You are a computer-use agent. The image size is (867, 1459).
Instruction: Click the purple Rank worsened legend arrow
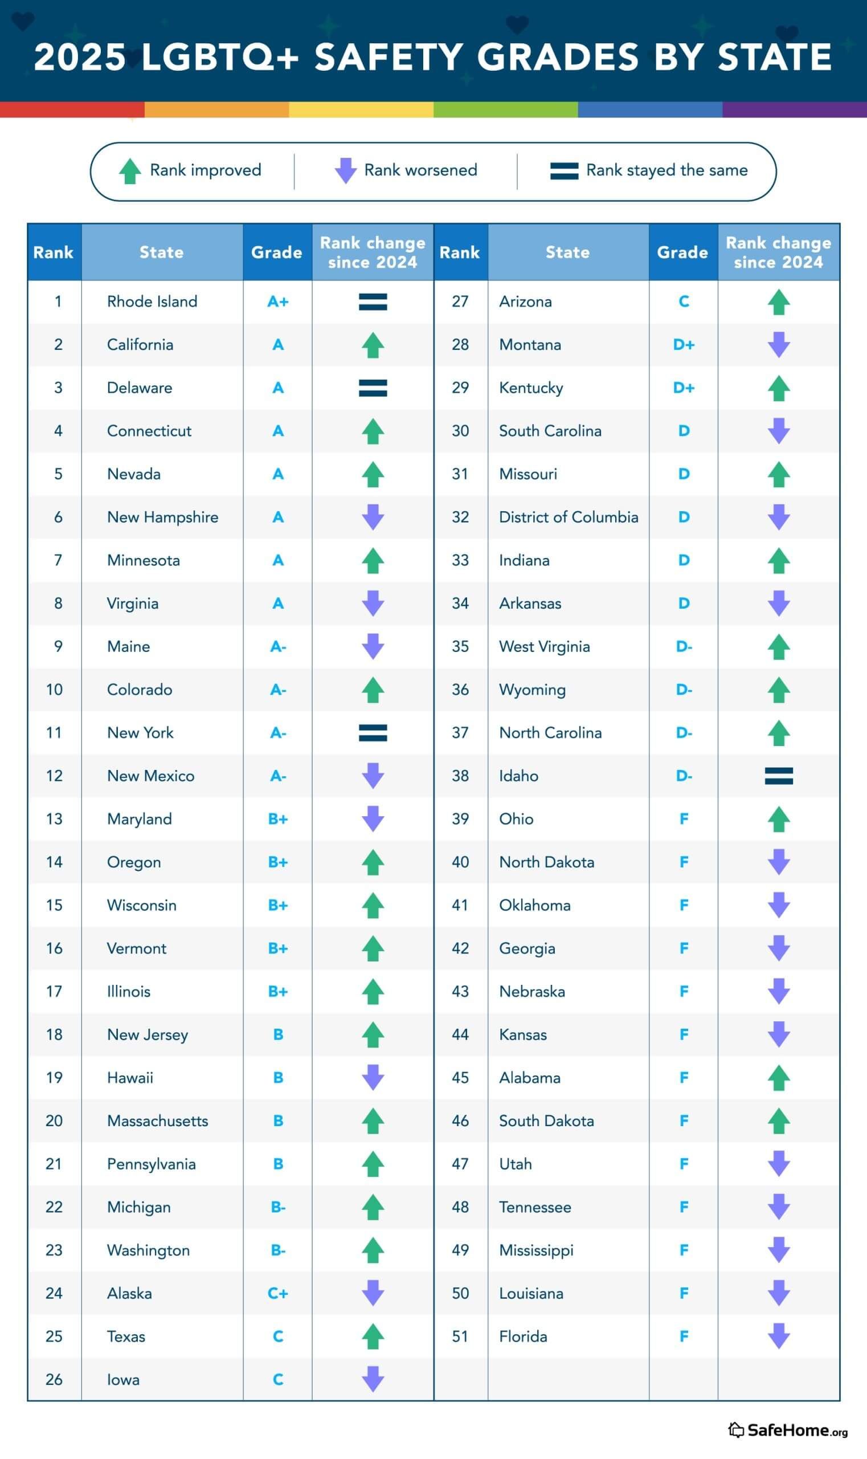345,170
